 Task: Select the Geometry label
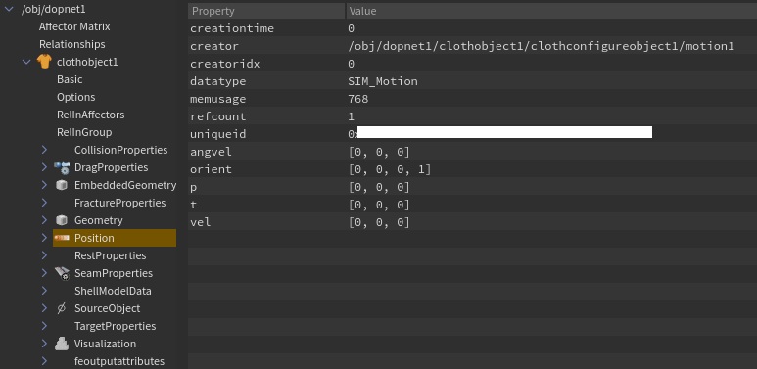[x=99, y=220]
